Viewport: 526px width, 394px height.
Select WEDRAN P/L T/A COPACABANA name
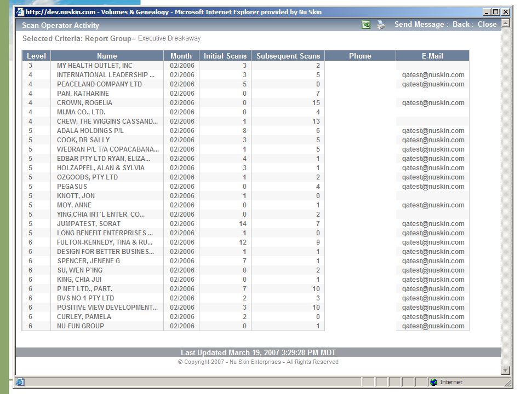[108, 149]
